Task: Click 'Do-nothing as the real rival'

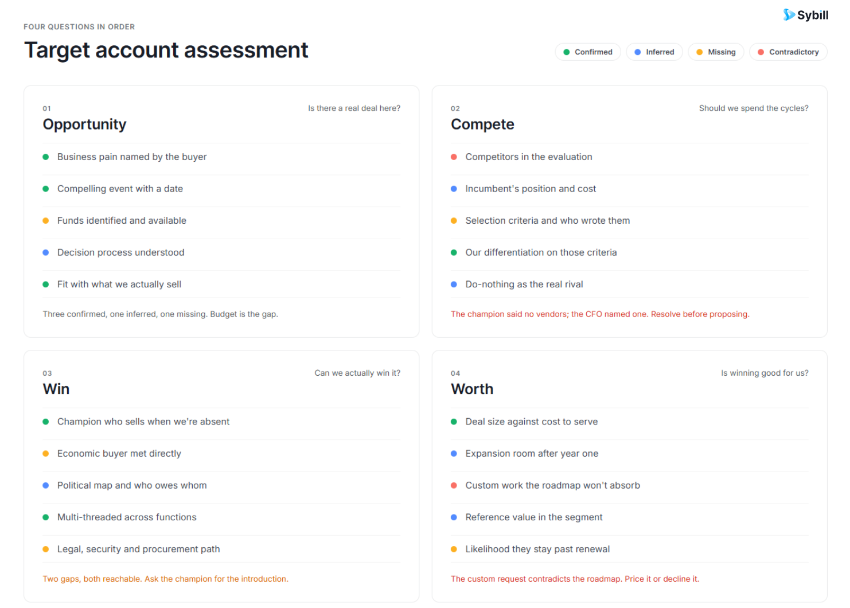Action: (524, 284)
